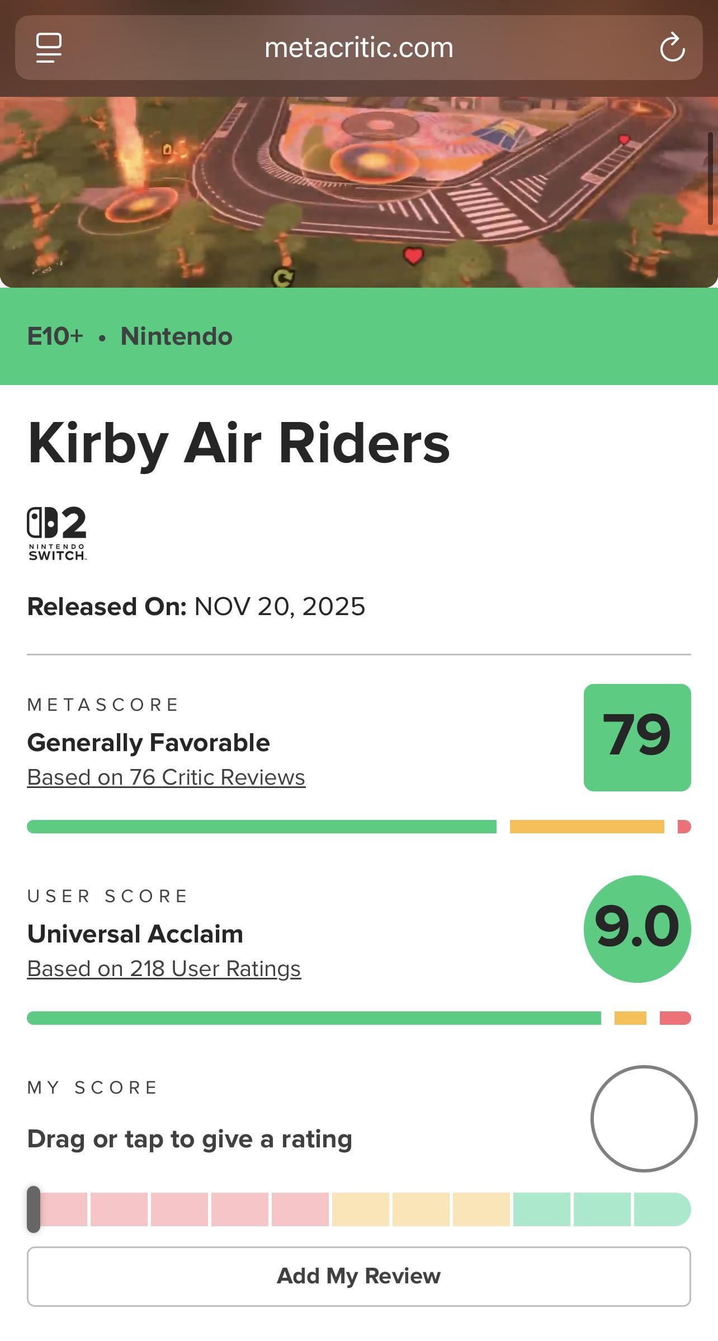The height and width of the screenshot is (1341, 718).
Task: Tap the empty My Score circle
Action: click(644, 1118)
